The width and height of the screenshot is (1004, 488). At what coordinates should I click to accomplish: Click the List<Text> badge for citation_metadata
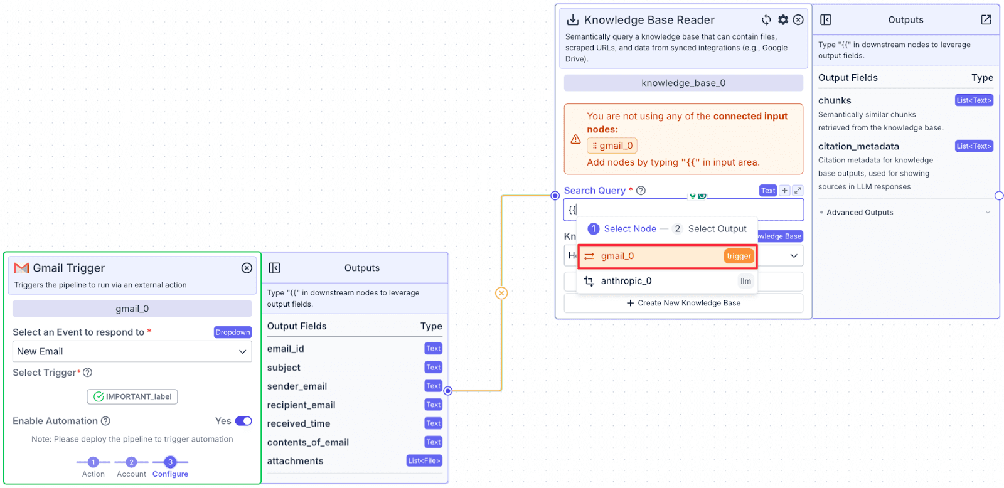tap(974, 146)
